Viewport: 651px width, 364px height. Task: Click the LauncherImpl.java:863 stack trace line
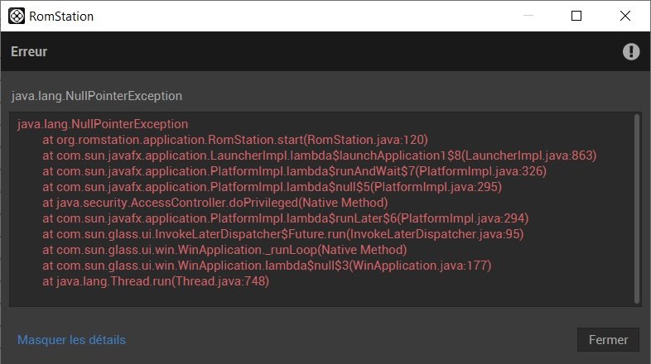click(x=319, y=155)
